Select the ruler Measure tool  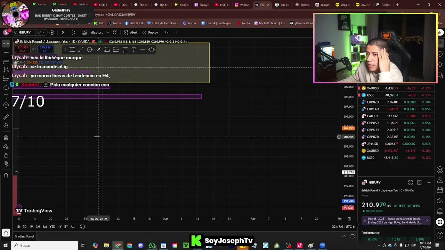coord(6,117)
